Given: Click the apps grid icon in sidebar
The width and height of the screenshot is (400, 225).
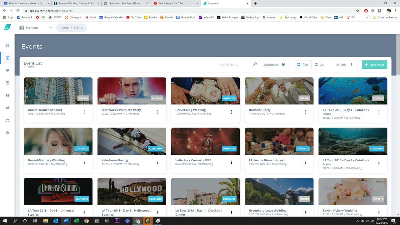Looking at the screenshot, I should 7,83.
